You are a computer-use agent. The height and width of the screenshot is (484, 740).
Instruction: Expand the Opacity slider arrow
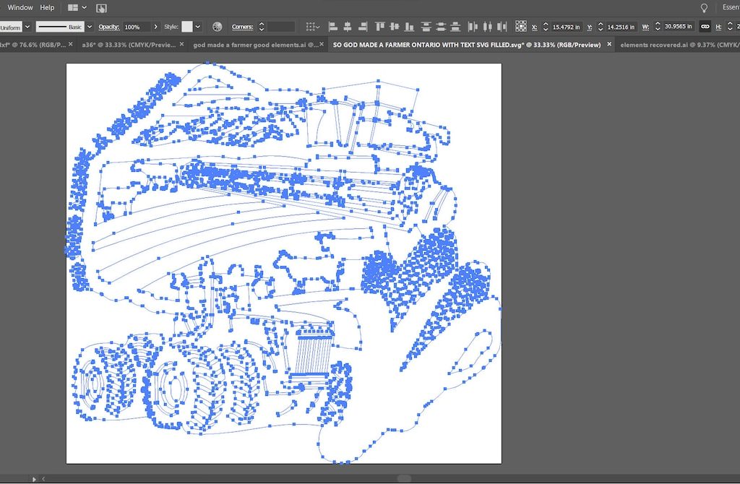156,27
